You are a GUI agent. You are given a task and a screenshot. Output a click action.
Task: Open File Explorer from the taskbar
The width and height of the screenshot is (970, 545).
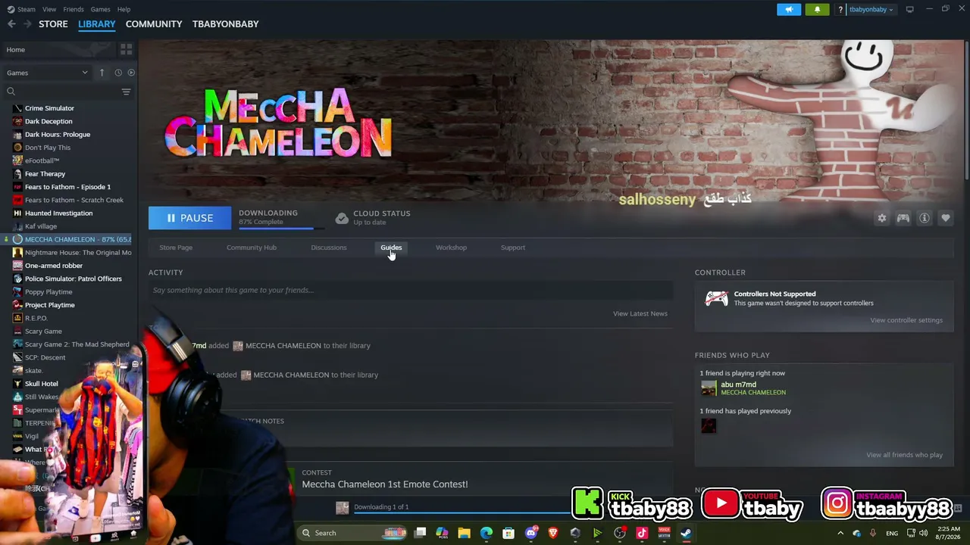pos(464,533)
